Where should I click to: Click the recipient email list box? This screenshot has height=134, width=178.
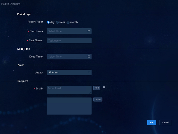(69, 106)
